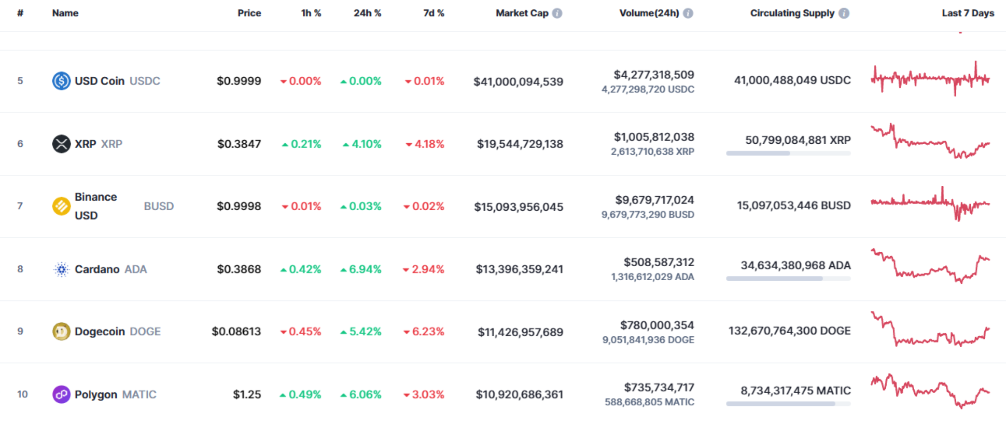Click the Dogecoin logo icon

pos(61,331)
